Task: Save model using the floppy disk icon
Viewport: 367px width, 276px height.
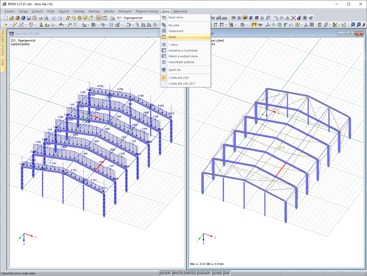Action: click(x=29, y=18)
